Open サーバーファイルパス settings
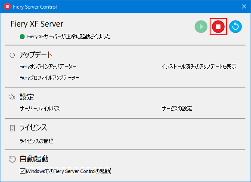Viewport: 251px width, 182px height. pyautogui.click(x=40, y=109)
